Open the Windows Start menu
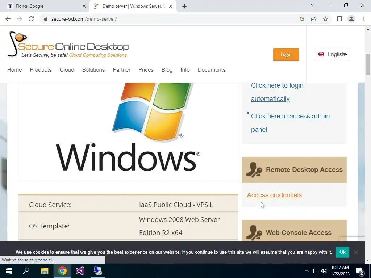The width and height of the screenshot is (371, 278). tap(9, 271)
